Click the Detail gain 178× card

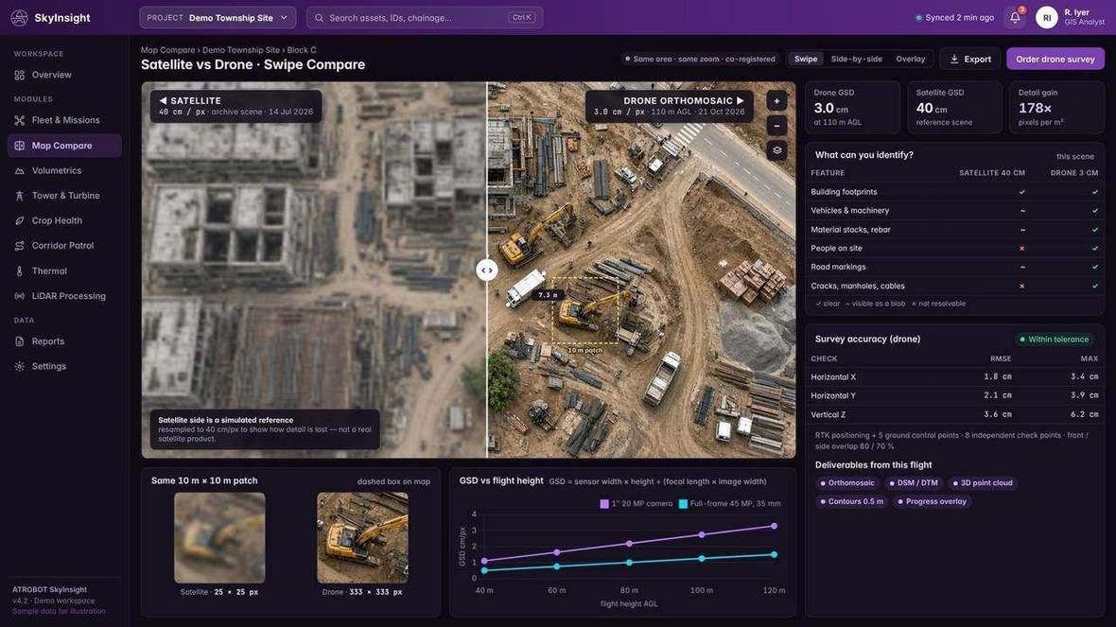1057,108
